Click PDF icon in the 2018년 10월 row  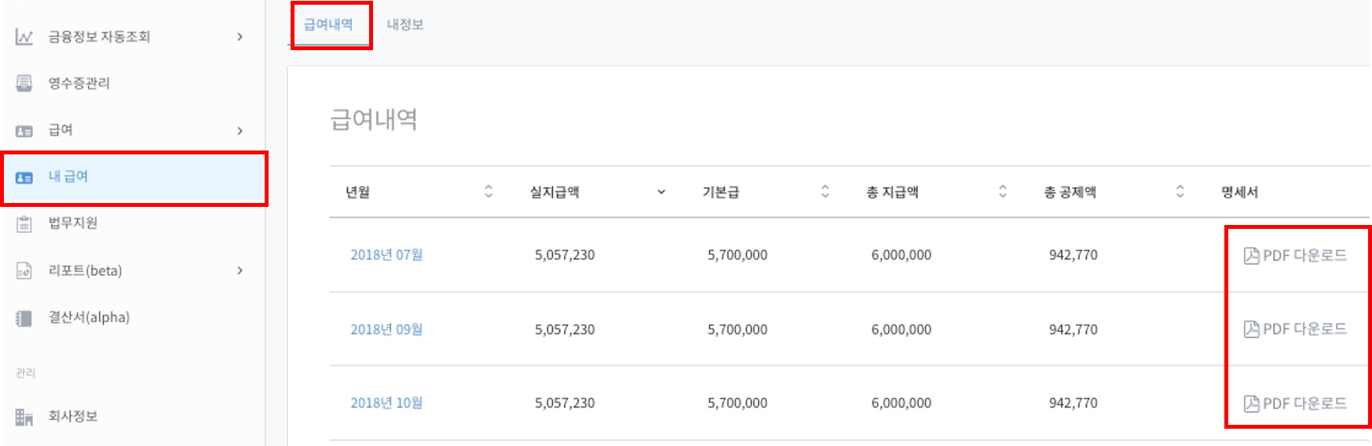coord(1252,404)
